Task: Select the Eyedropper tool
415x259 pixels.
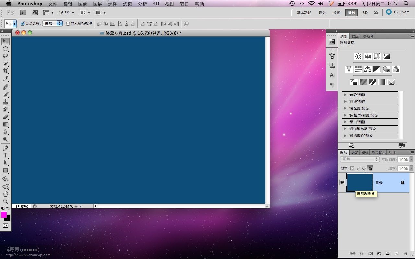Action: (x=6, y=79)
